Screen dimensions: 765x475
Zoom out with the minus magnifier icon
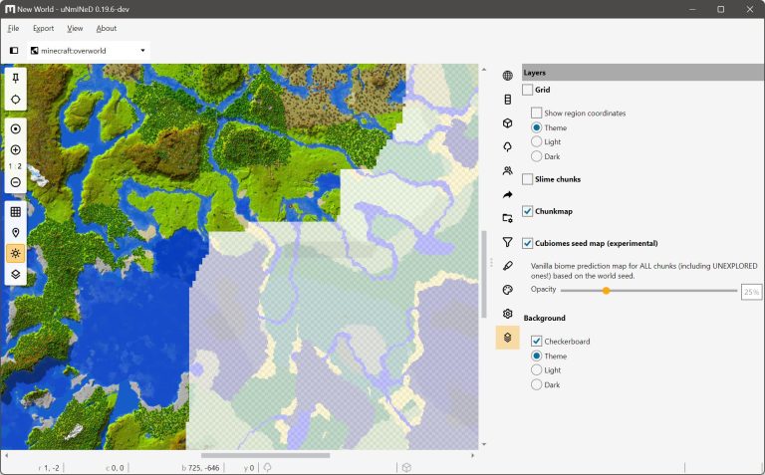16,182
